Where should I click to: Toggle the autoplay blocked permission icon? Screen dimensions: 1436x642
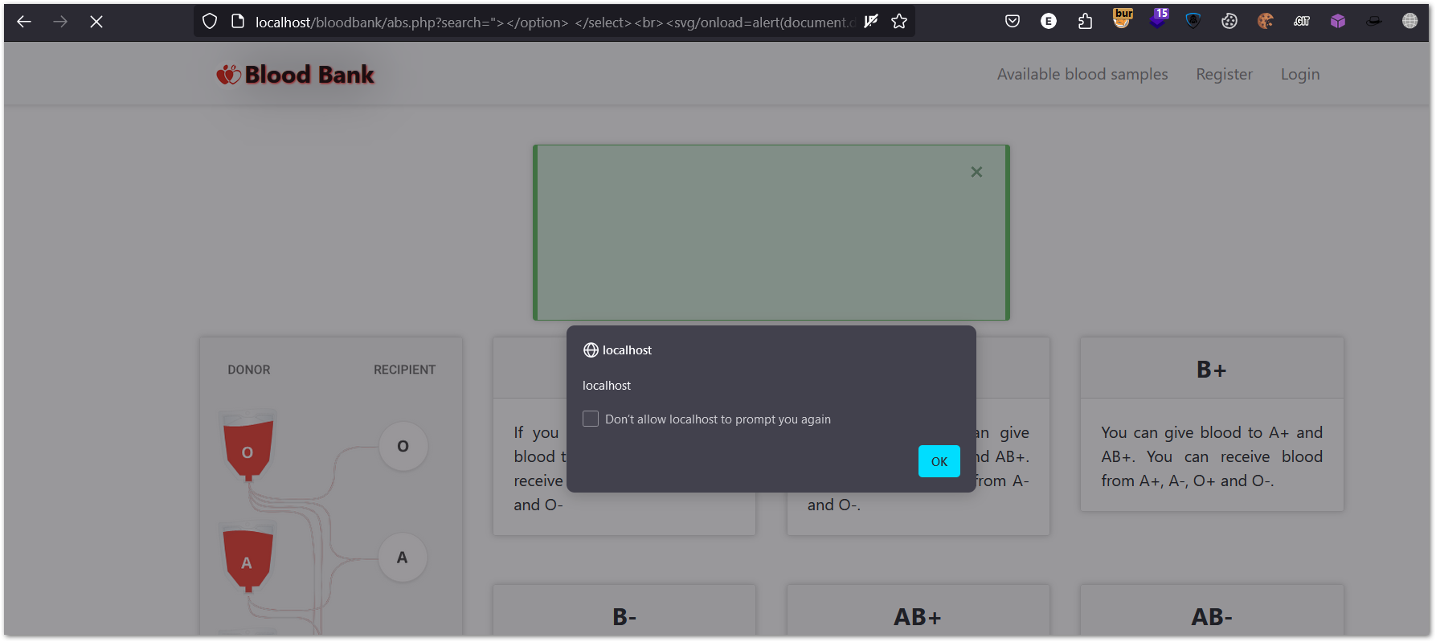[x=871, y=22]
